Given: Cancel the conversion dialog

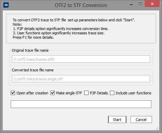Looking at the screenshot, I should coord(141,120).
